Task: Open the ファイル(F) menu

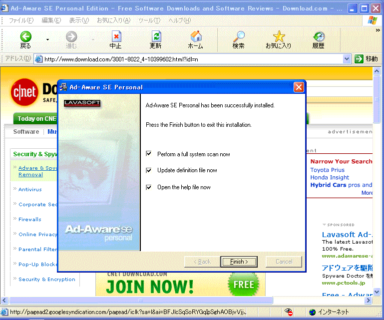Action: [21, 20]
